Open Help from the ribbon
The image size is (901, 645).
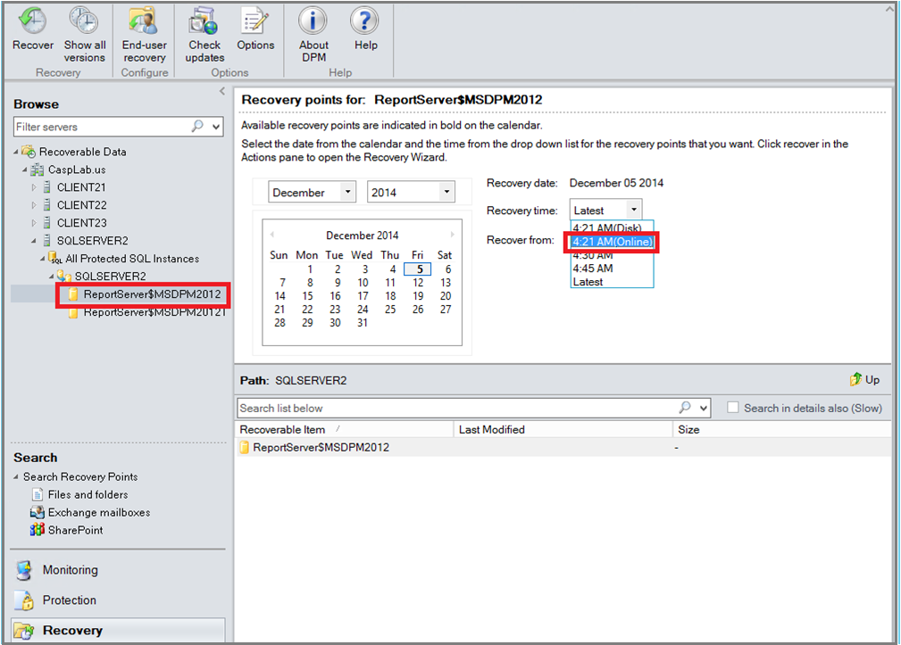click(x=364, y=27)
